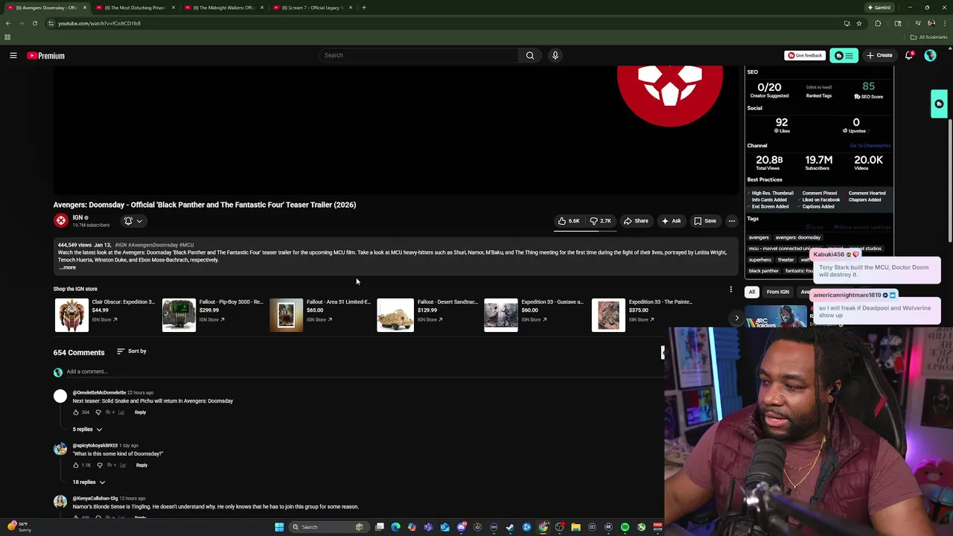Image resolution: width=953 pixels, height=536 pixels.
Task: Dislike the video with 2.7K dislikes
Action: (x=601, y=221)
